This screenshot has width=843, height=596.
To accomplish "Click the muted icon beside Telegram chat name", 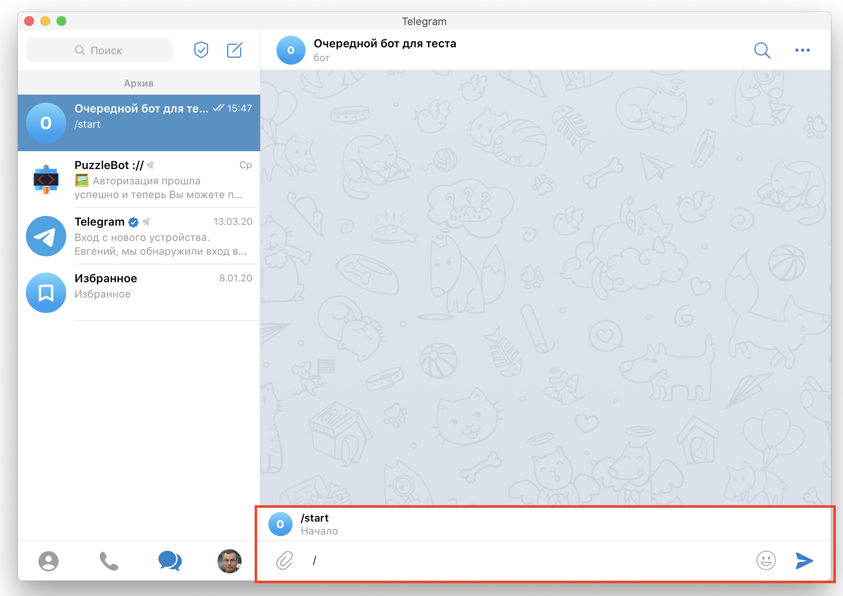I will point(146,222).
